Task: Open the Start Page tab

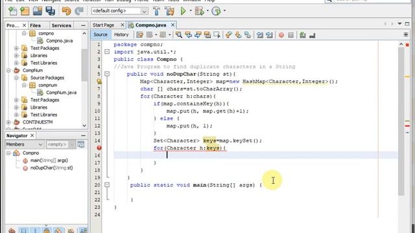Action: (103, 25)
